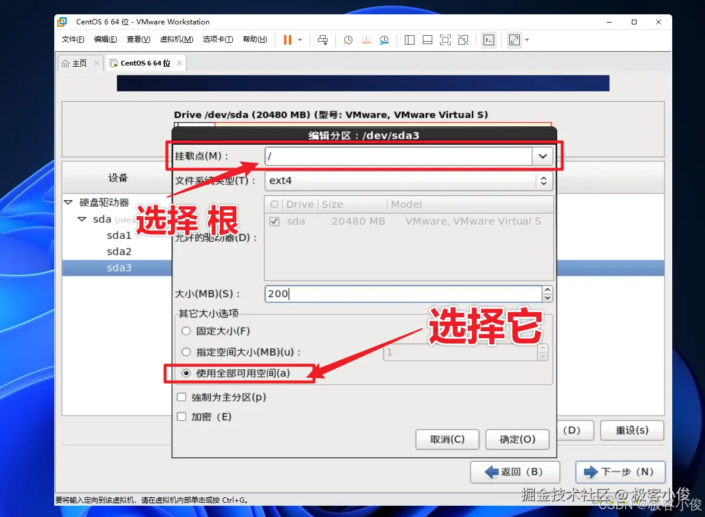Click the 重设(s) button

click(x=632, y=430)
